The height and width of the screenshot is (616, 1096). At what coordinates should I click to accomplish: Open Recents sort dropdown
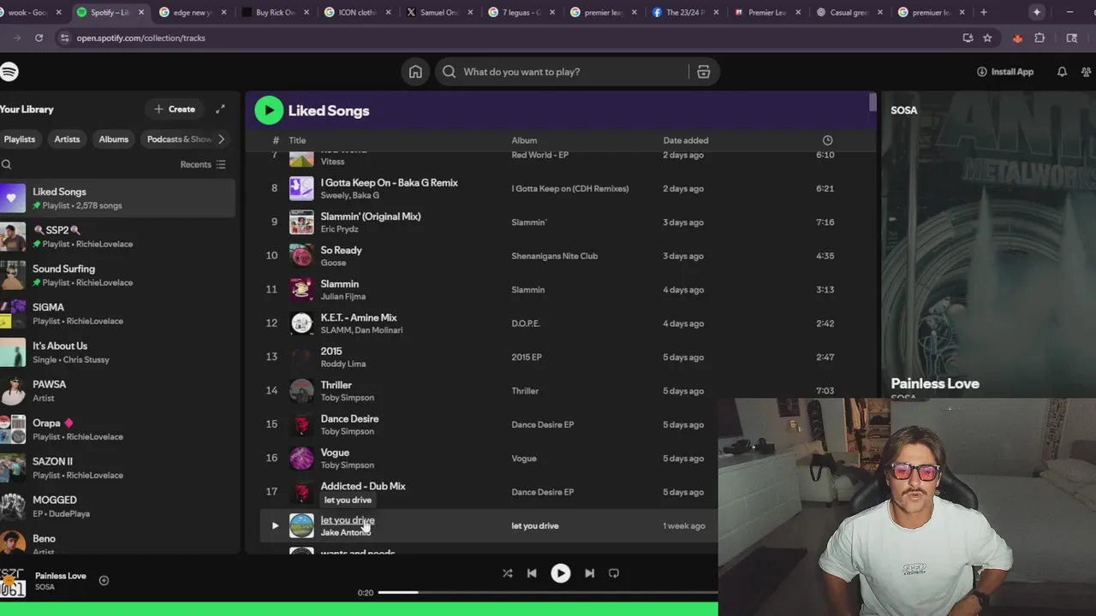203,164
